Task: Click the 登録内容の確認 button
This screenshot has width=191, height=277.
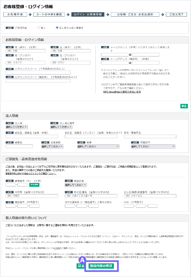Action: pyautogui.click(x=101, y=266)
